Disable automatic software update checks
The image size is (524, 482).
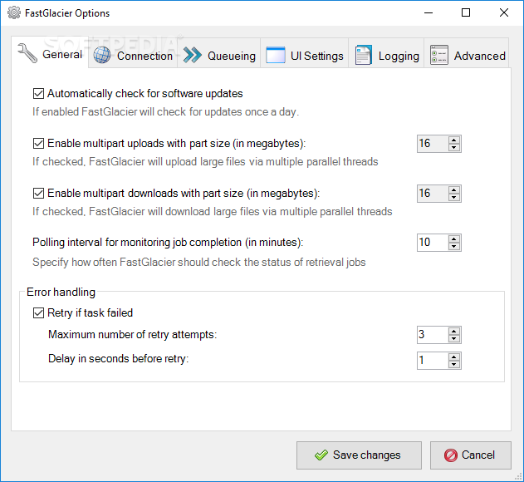click(38, 94)
